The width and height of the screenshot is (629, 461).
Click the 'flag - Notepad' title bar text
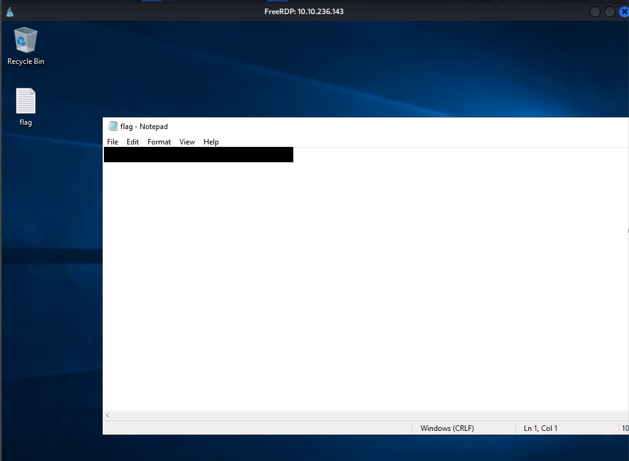coord(144,127)
